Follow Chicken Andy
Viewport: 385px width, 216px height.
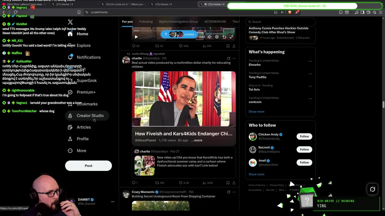point(304,136)
